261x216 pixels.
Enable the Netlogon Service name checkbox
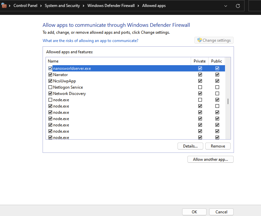tap(50, 87)
